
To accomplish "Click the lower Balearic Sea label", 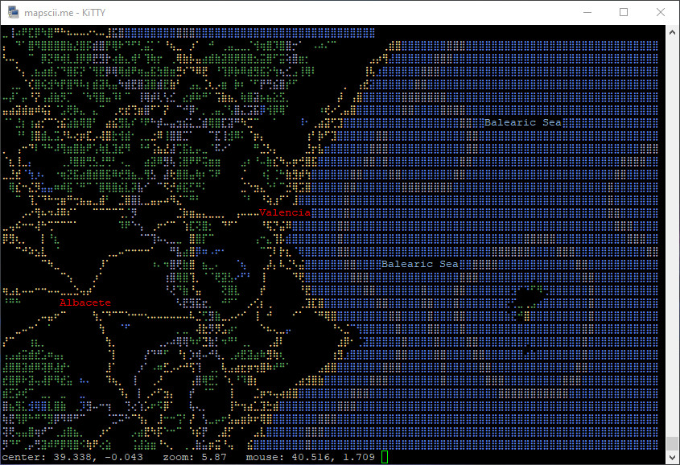I will click(x=421, y=263).
